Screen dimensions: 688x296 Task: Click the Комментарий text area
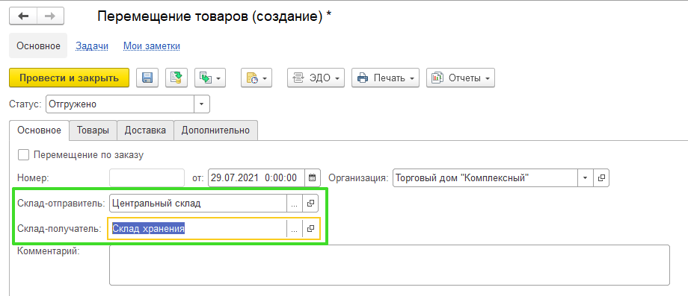point(390,265)
